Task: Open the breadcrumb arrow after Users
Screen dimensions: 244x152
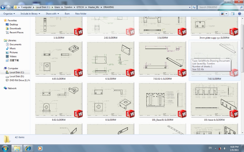Action: point(62,7)
